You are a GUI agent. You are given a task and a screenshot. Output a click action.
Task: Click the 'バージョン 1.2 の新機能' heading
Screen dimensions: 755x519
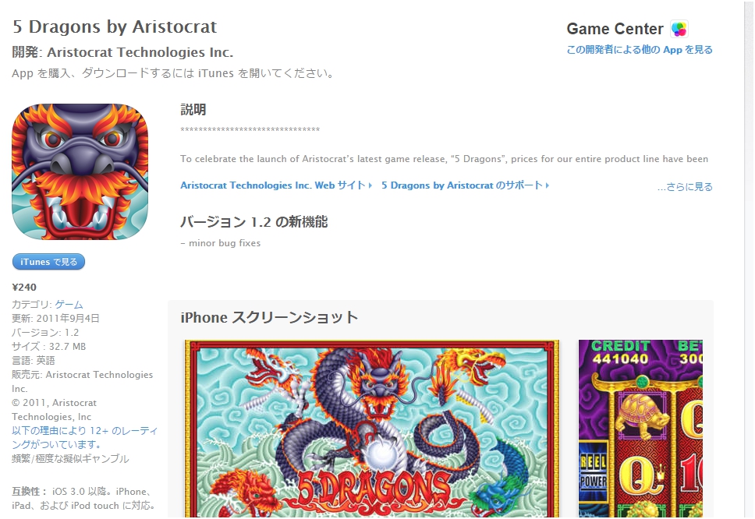pyautogui.click(x=253, y=222)
